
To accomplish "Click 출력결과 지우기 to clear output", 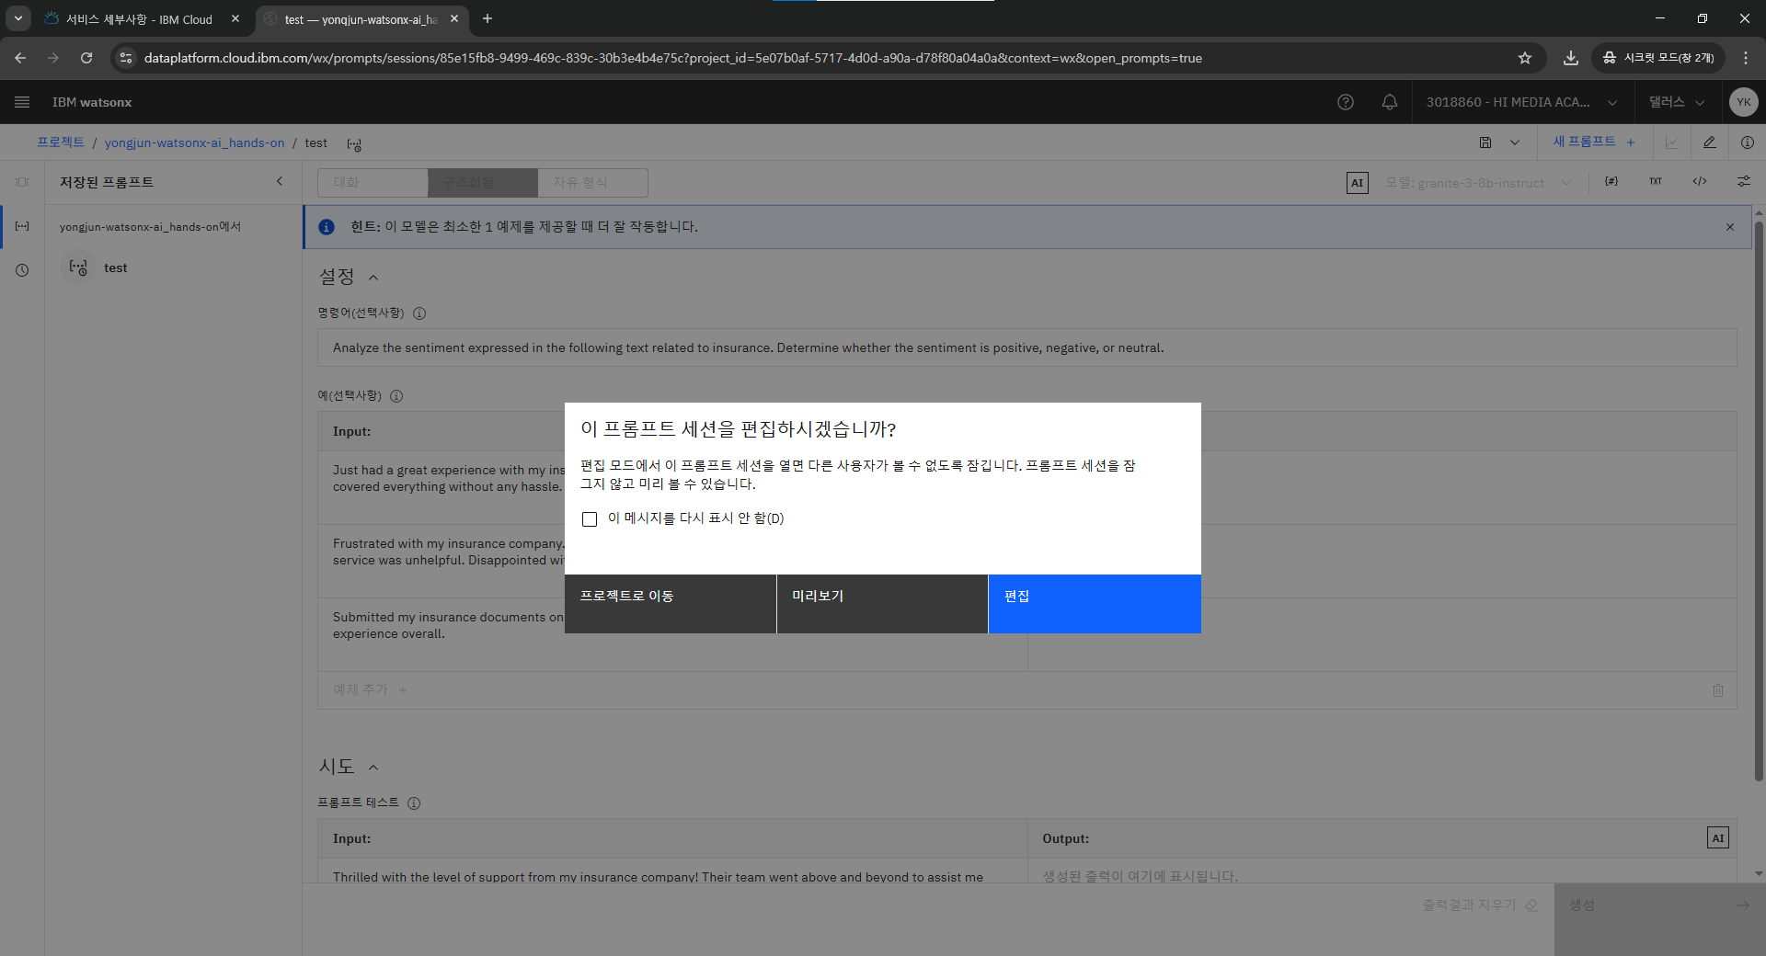I will click(x=1479, y=905).
